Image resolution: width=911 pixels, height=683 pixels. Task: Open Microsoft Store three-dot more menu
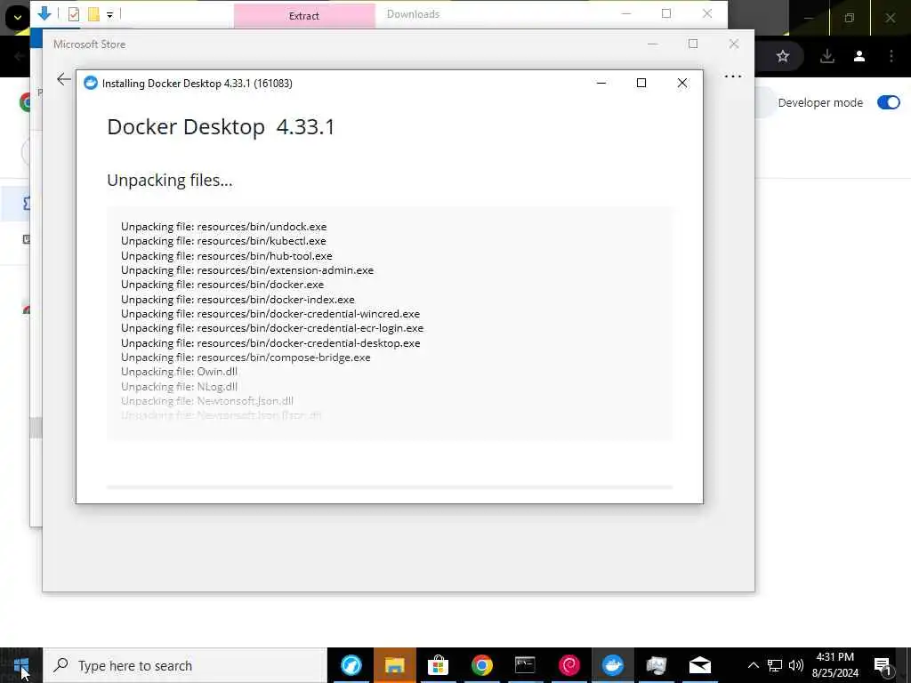click(733, 76)
